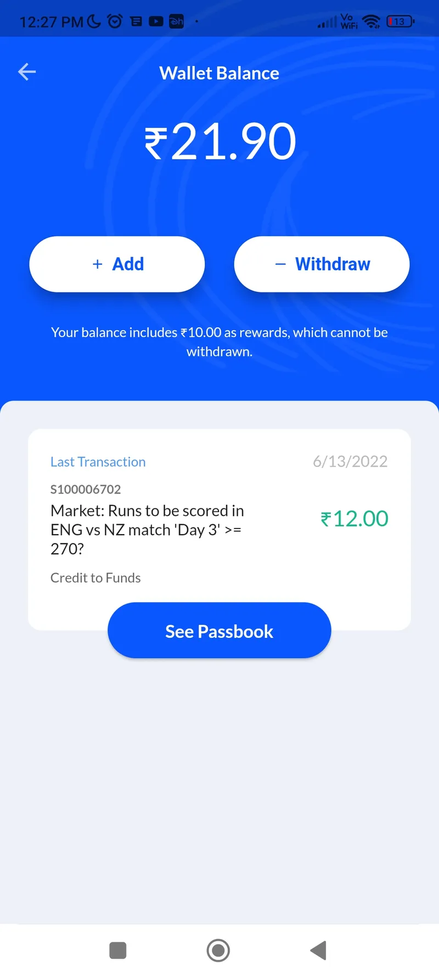Tap the Last Transaction label
The width and height of the screenshot is (439, 977).
click(x=98, y=462)
